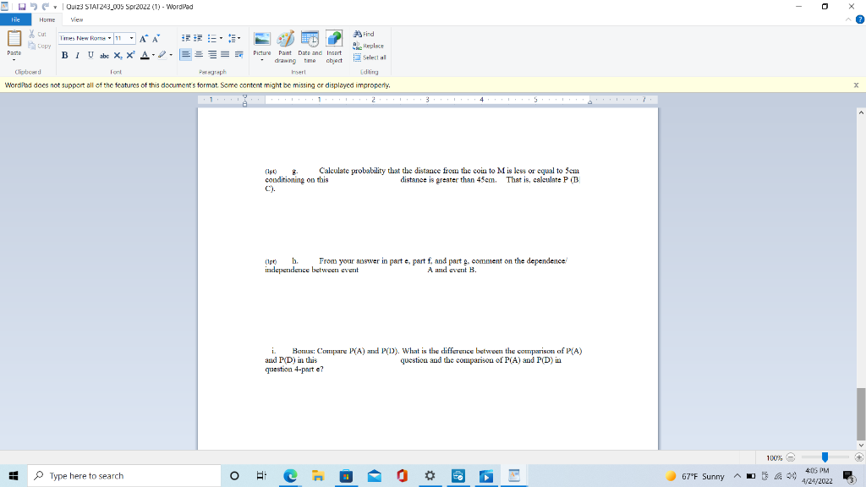Toggle strikethrough formatting
Viewport: 866px width, 487px height.
coord(103,54)
